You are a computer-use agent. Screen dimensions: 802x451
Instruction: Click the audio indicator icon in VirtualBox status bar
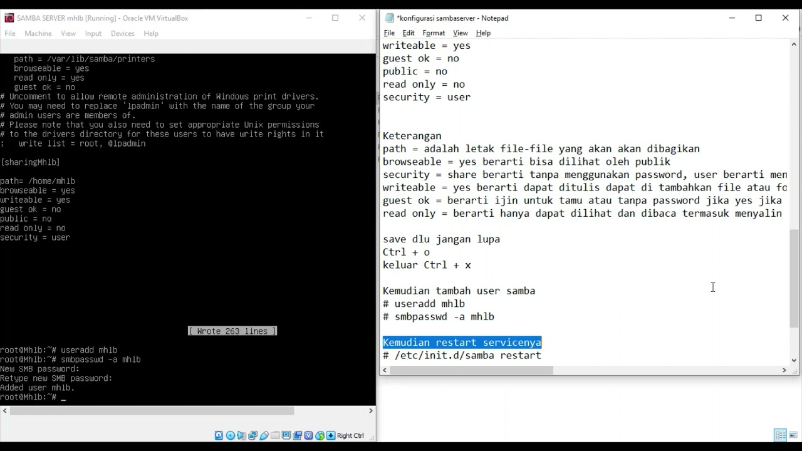tap(242, 435)
